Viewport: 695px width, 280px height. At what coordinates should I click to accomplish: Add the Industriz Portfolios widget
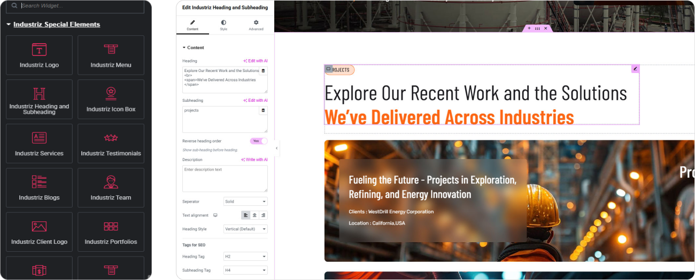click(x=111, y=233)
